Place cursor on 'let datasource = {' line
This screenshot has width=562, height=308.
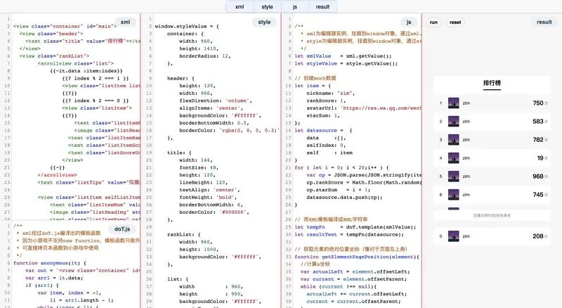323,130
